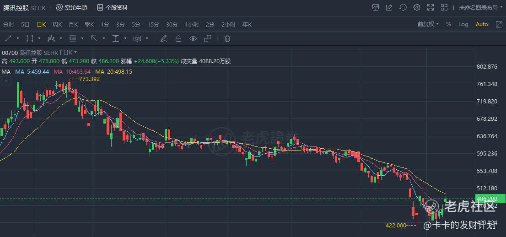Screen dimensions: 506x237
Task: Switch to the 3分 interval tab
Action: (120, 25)
